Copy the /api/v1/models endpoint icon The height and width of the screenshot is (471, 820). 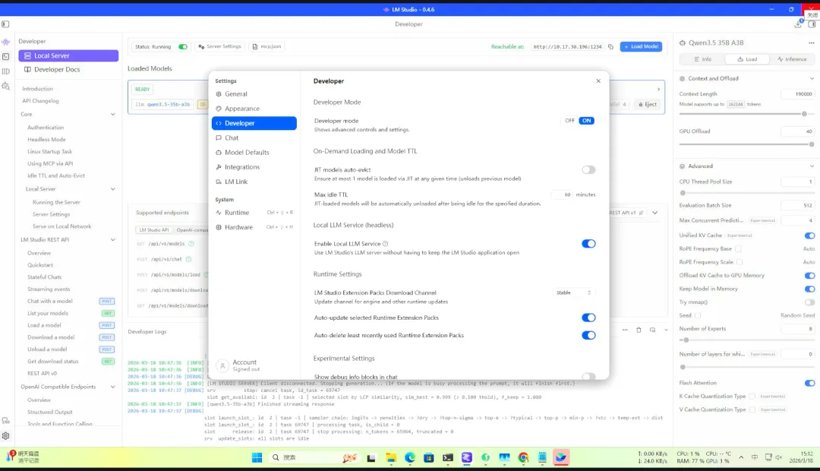coord(191,244)
